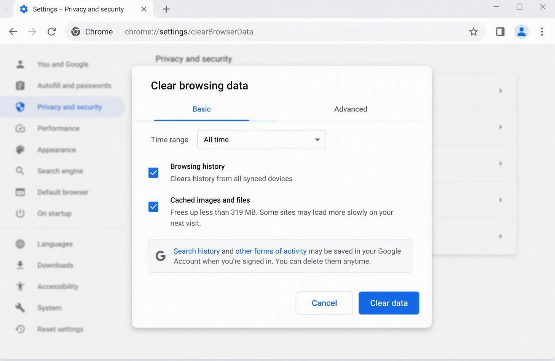Viewport: 555px width, 361px height.
Task: Click the Performance gauge icon
Action: 20,128
